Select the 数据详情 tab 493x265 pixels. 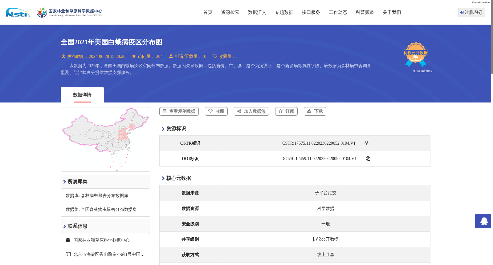coord(82,95)
